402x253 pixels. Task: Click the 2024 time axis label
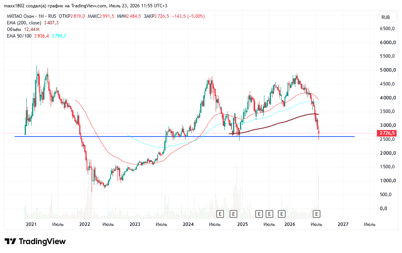tap(188, 224)
